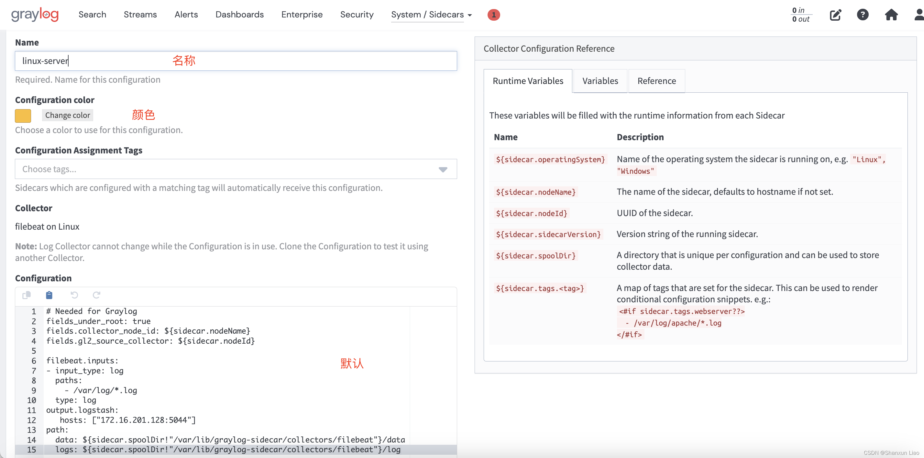Select the Runtime Variables tab
This screenshot has width=924, height=458.
(x=528, y=81)
